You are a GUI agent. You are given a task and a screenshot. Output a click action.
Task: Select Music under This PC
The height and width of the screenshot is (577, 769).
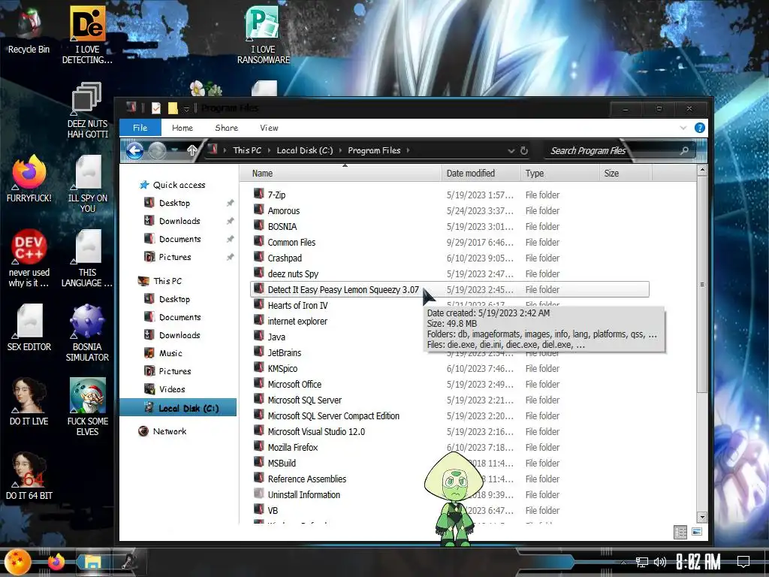[x=170, y=353]
